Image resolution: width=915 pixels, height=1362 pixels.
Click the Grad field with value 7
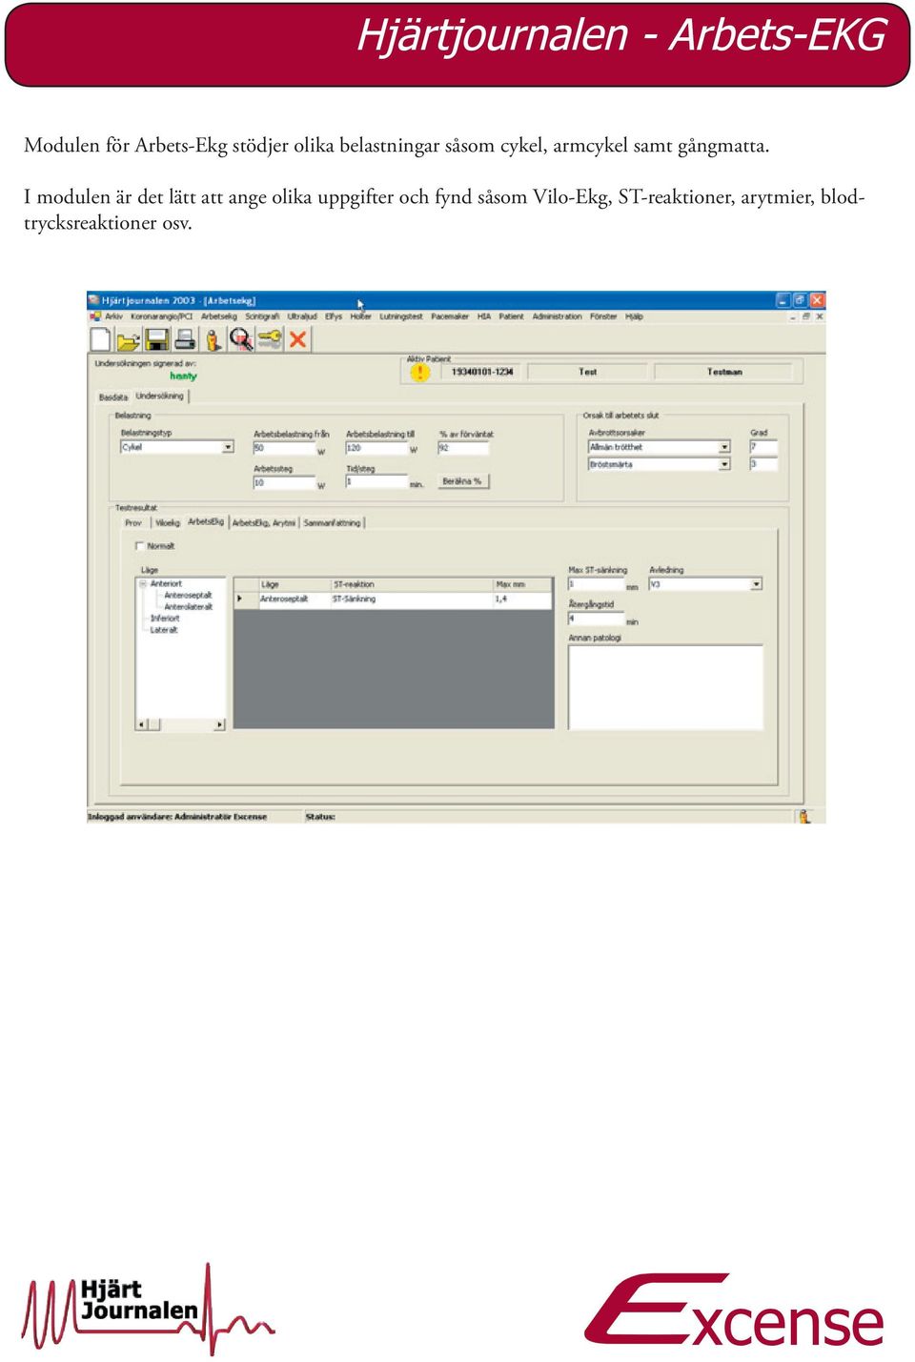click(763, 447)
